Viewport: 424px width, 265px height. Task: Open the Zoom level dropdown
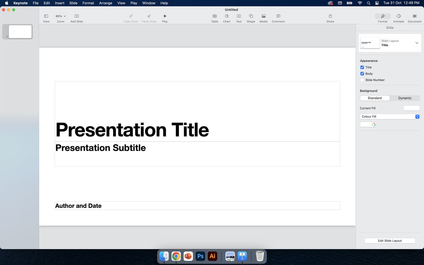click(x=60, y=16)
